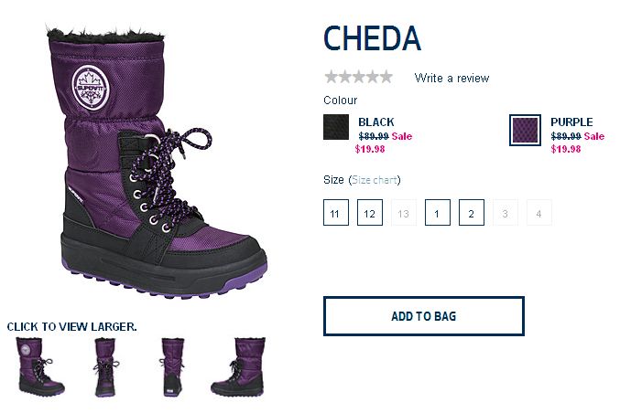View the first boot side-angle thumbnail
This screenshot has width=620, height=413.
40,366
